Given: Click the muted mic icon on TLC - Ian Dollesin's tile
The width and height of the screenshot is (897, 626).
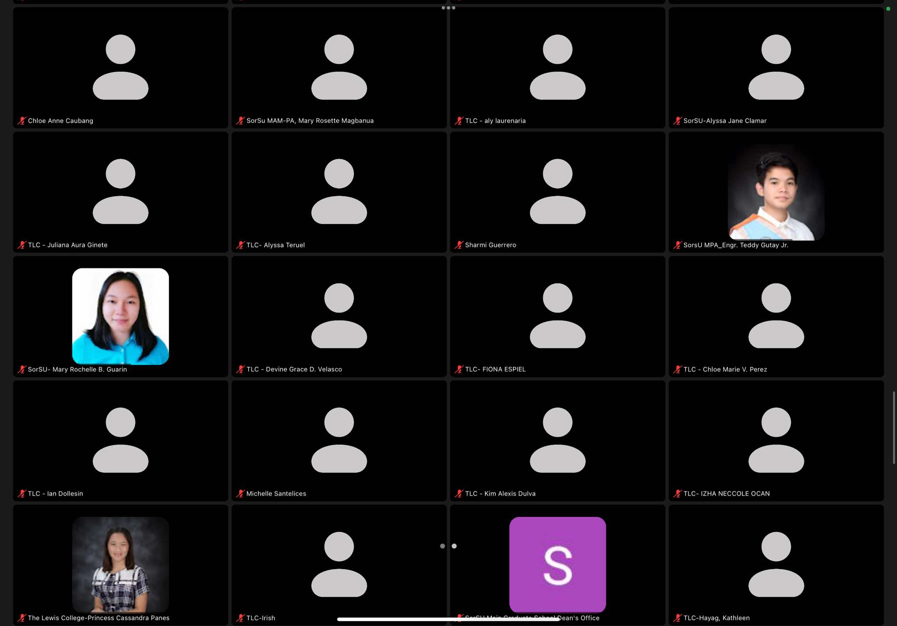Looking at the screenshot, I should pos(22,494).
